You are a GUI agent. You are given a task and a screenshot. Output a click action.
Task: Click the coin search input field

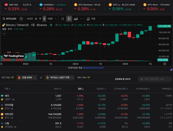pyautogui.click(x=155, y=79)
